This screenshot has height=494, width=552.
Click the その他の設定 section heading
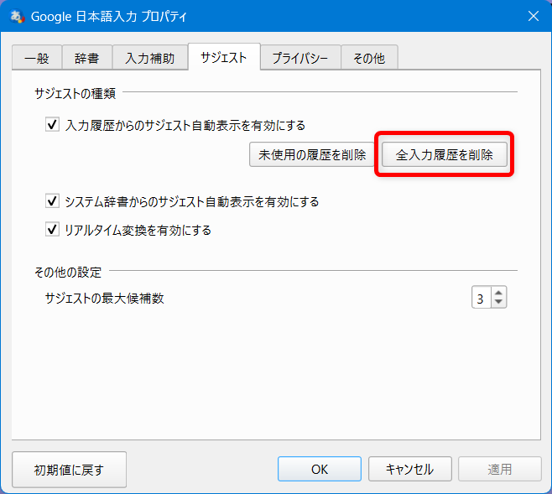68,273
